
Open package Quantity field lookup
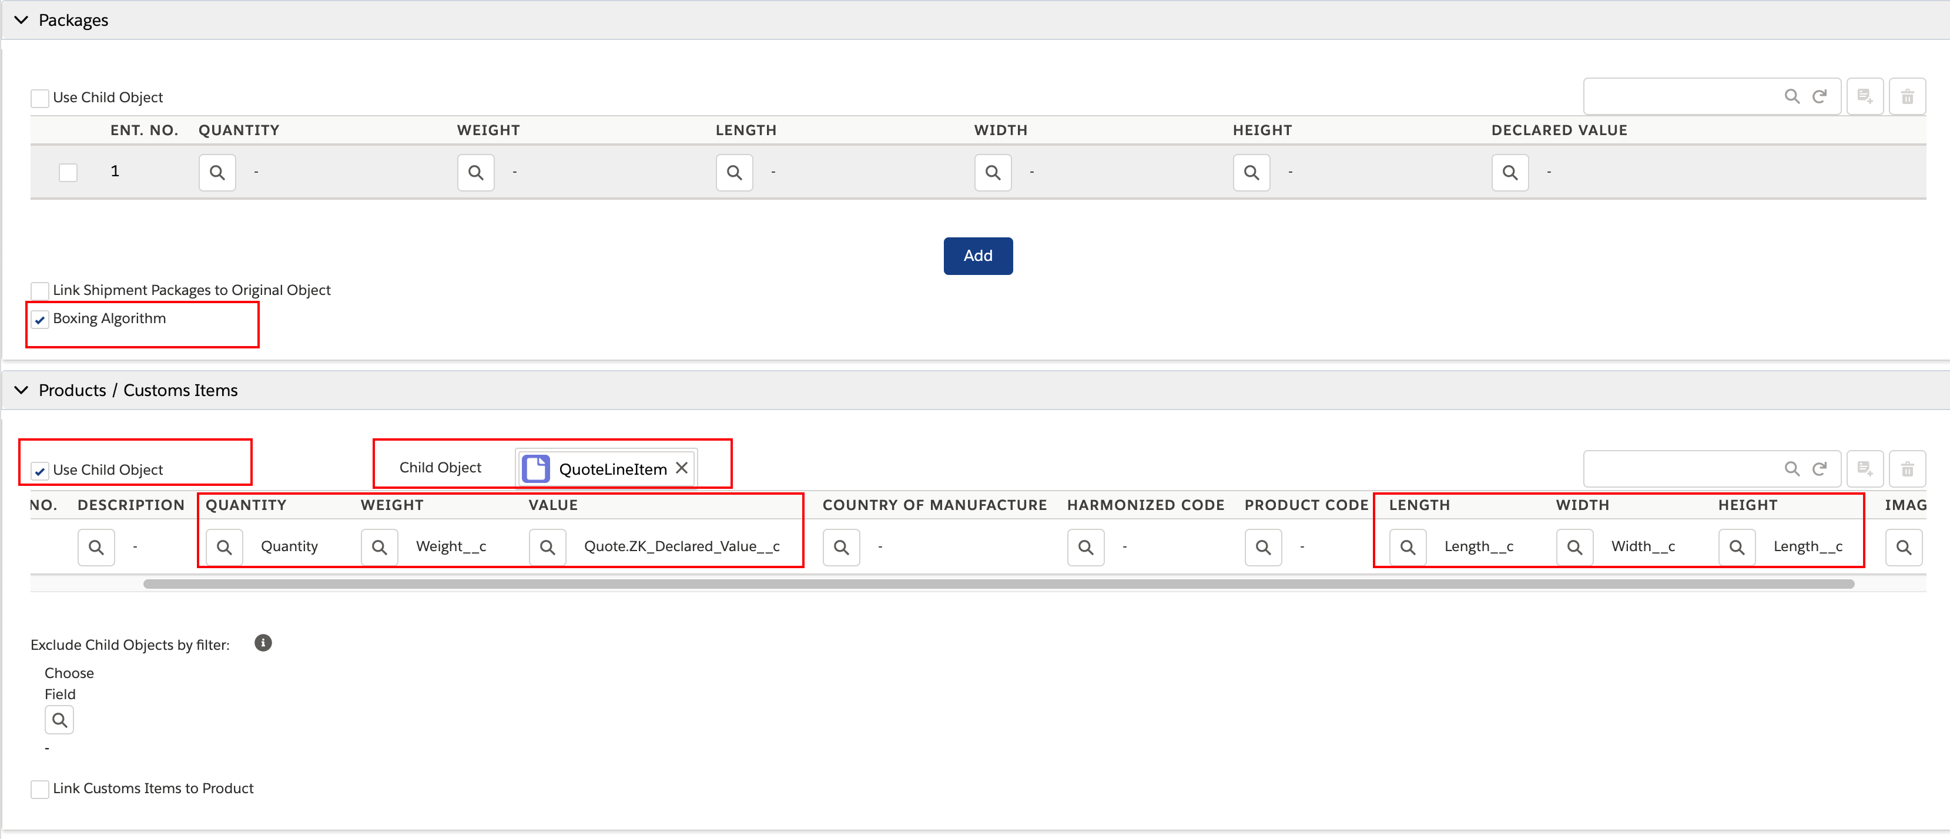tap(217, 173)
